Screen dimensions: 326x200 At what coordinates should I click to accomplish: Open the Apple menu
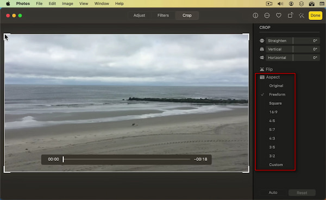pyautogui.click(x=8, y=4)
